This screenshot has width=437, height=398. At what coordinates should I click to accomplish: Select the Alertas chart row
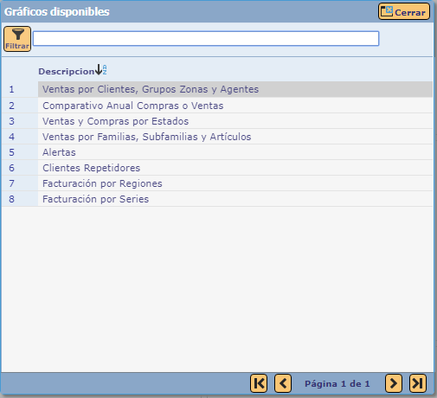pos(235,152)
